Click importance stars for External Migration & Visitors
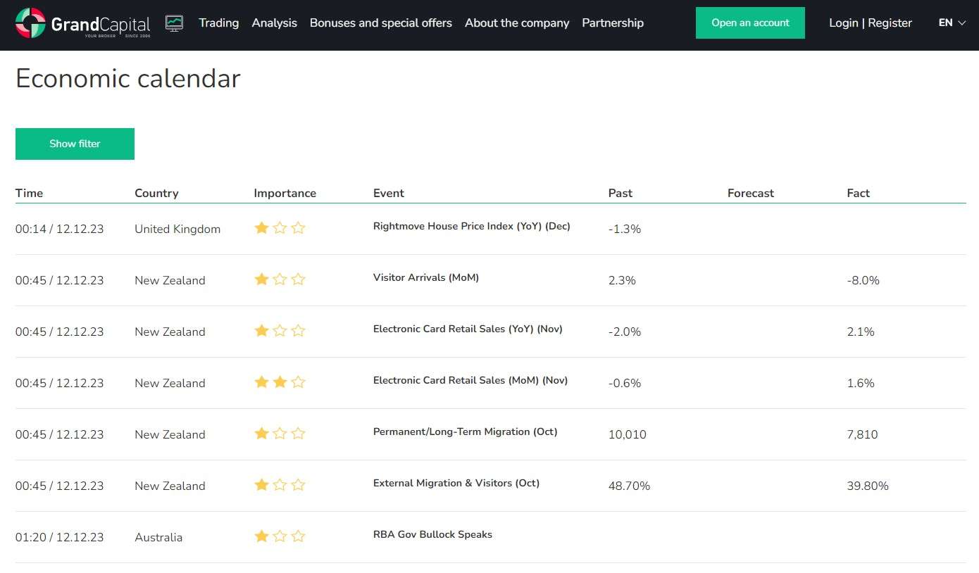This screenshot has width=979, height=573. 280,484
